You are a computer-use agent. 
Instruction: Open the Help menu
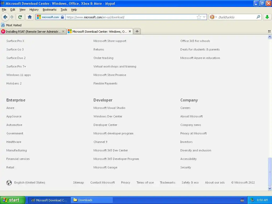[74, 10]
